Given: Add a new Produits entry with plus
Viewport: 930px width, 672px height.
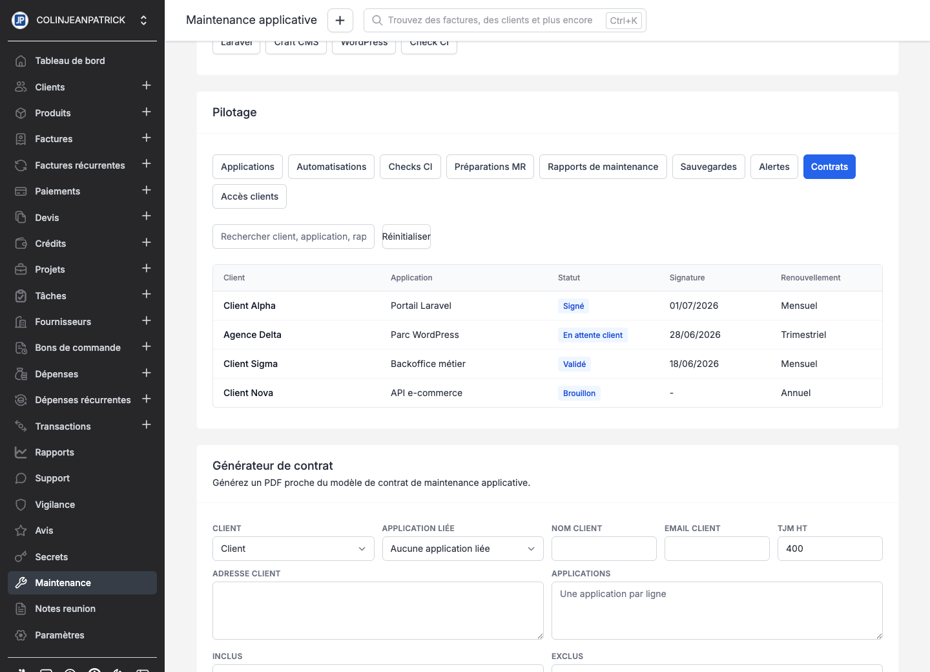Looking at the screenshot, I should [x=147, y=112].
